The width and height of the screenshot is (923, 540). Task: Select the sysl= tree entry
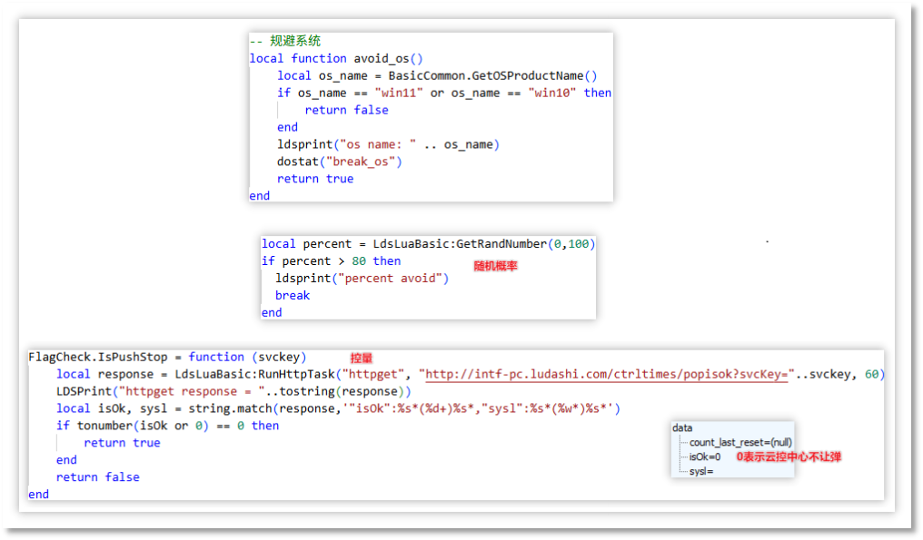pos(701,472)
